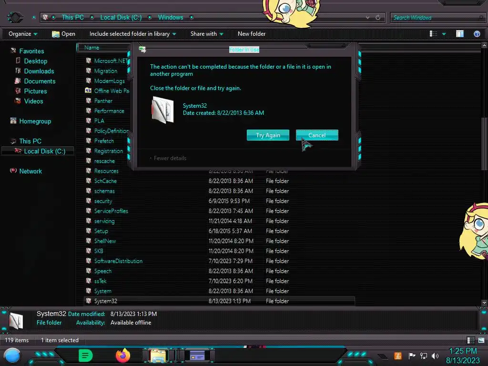Cancel the Folder In Use dialog
488x366 pixels.
pyautogui.click(x=317, y=135)
